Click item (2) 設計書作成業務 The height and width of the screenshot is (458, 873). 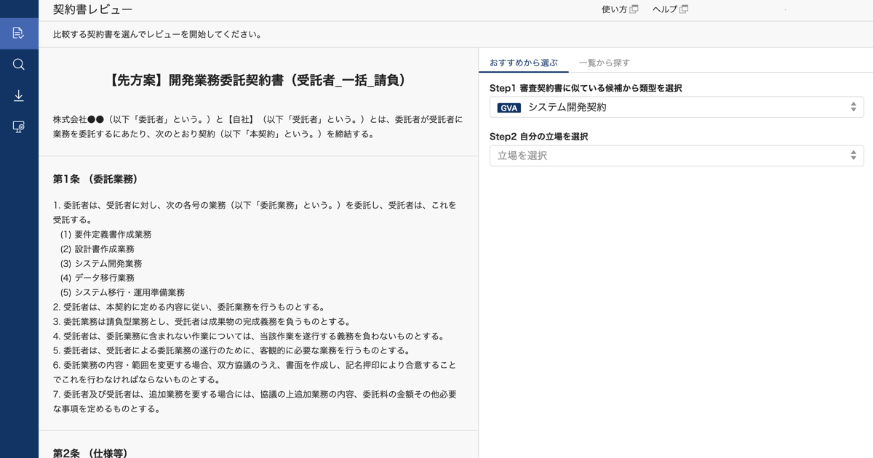click(97, 249)
